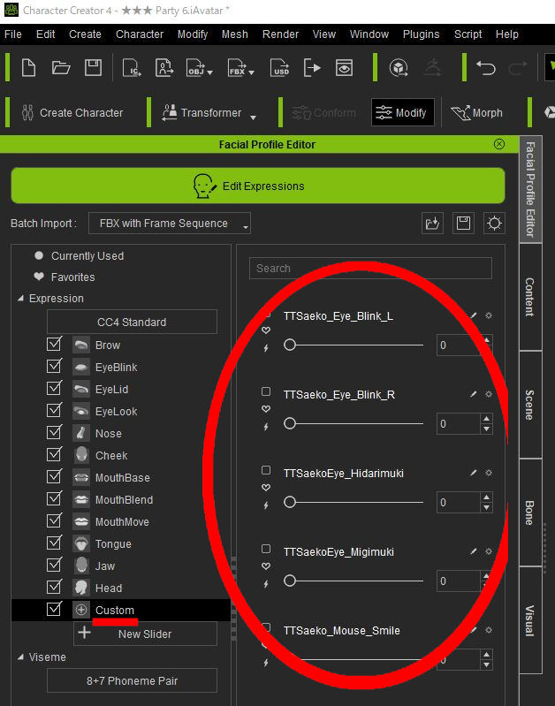This screenshot has width=555, height=706.
Task: Toggle the Brow checkbox
Action: [x=54, y=345]
